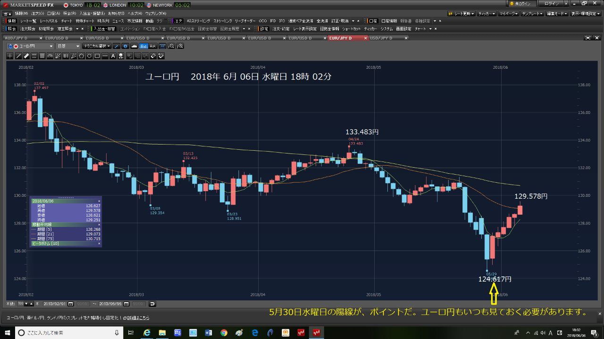Viewport: 604px width, 339px height.
Task: Open the 日足 timeframe dropdown
Action: tap(68, 46)
